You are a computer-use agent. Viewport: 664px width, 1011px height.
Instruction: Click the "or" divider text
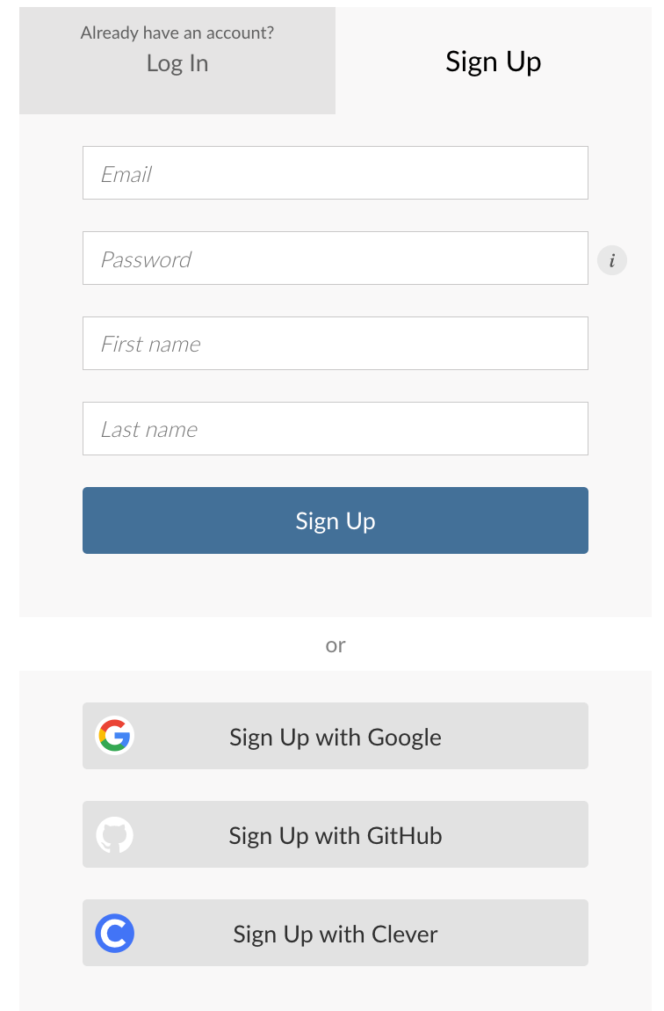[335, 644]
